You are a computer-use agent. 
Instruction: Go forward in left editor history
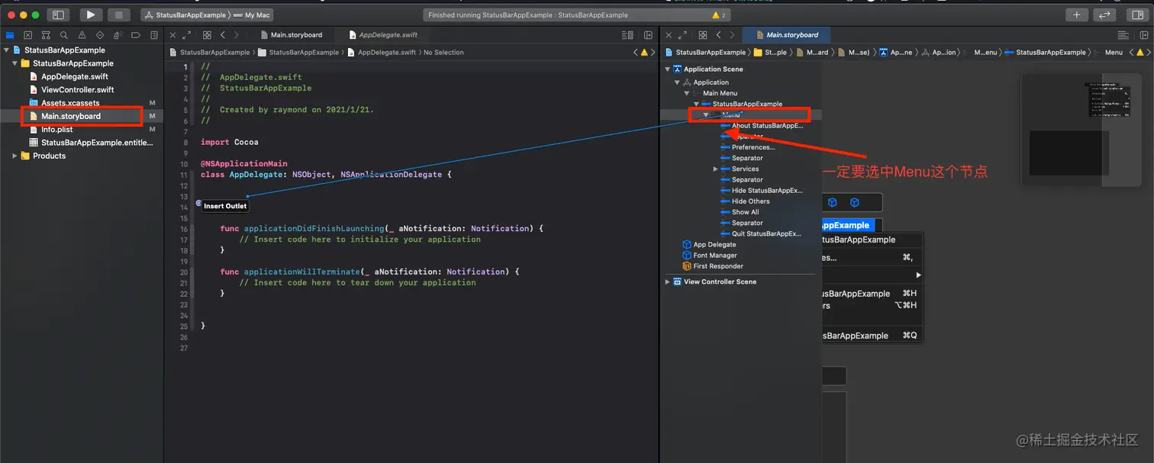coord(236,35)
